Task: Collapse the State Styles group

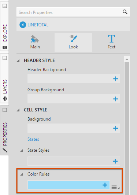Action: coord(22,151)
